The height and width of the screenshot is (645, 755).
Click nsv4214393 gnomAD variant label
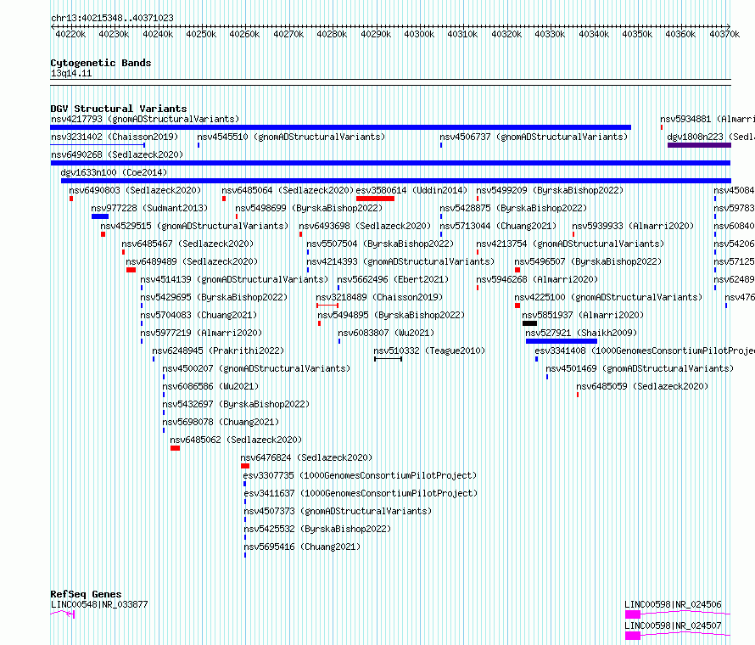click(400, 261)
